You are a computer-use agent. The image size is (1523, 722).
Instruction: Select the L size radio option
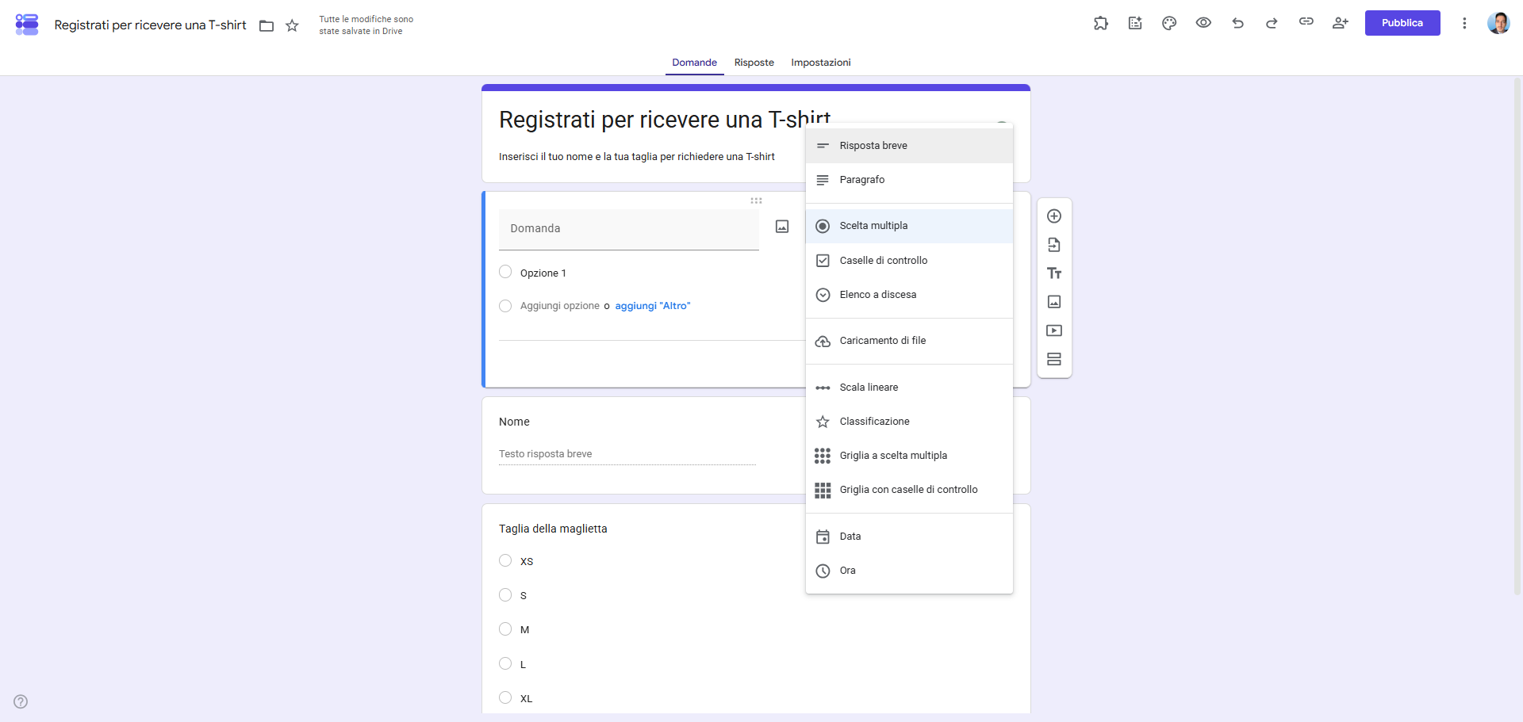point(505,663)
